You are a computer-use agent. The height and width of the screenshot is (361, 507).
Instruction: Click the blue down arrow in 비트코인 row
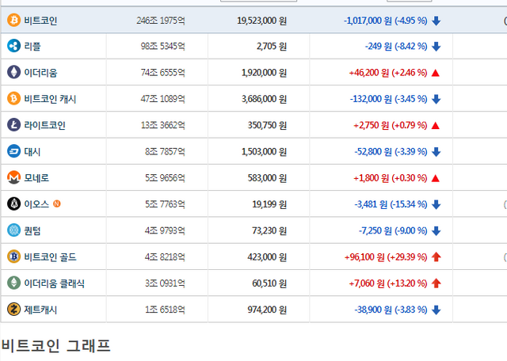[436, 21]
